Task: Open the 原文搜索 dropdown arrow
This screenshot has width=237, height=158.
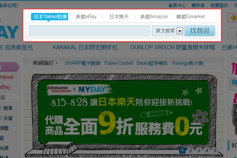Action: pyautogui.click(x=180, y=31)
